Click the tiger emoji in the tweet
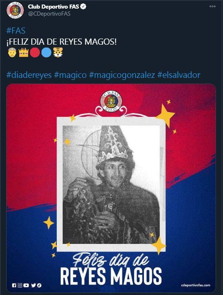The width and height of the screenshot is (223, 295). pyautogui.click(x=58, y=52)
